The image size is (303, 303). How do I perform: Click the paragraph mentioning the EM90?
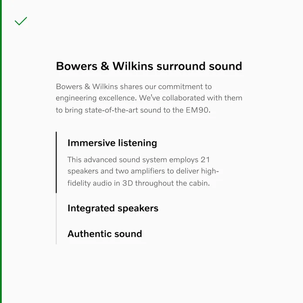click(x=149, y=98)
